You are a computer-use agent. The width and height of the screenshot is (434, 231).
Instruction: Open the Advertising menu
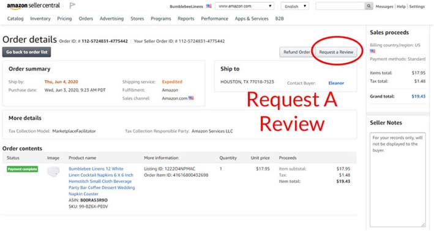(111, 18)
